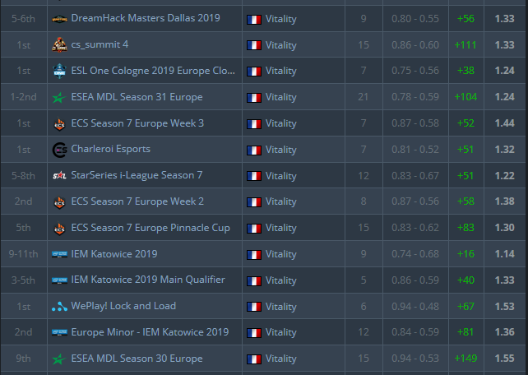Click the ESEA MDL Season 31 star icon
Viewport: 528px width, 375px height.
tap(59, 97)
